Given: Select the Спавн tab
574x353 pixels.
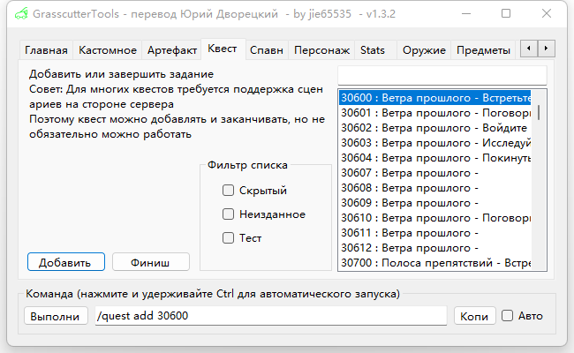Looking at the screenshot, I should pyautogui.click(x=266, y=50).
